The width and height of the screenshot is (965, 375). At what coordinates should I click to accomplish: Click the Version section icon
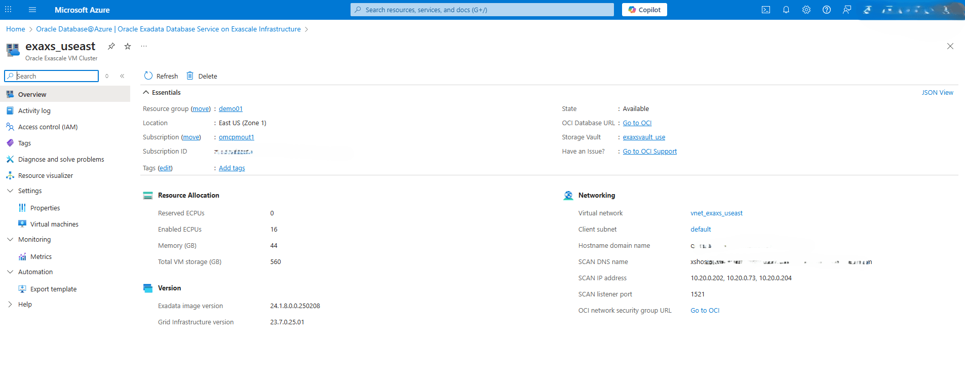click(x=148, y=288)
